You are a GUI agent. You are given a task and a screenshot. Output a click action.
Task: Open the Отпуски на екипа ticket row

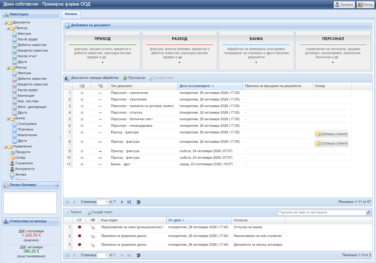pyautogui.click(x=175, y=229)
